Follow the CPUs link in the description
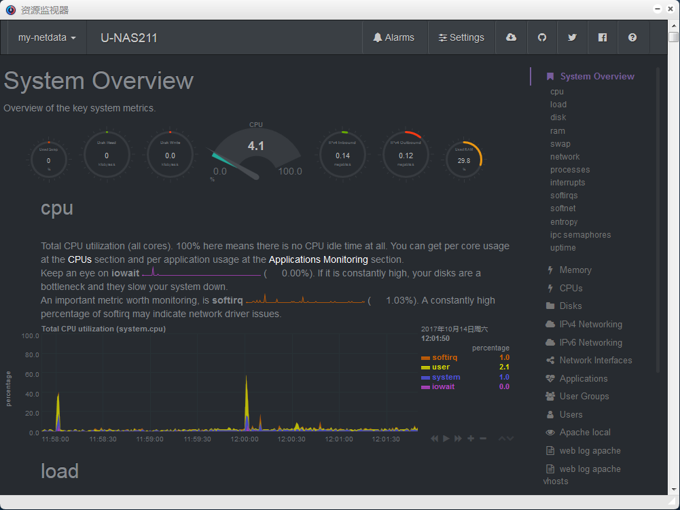680x510 pixels. (79, 259)
